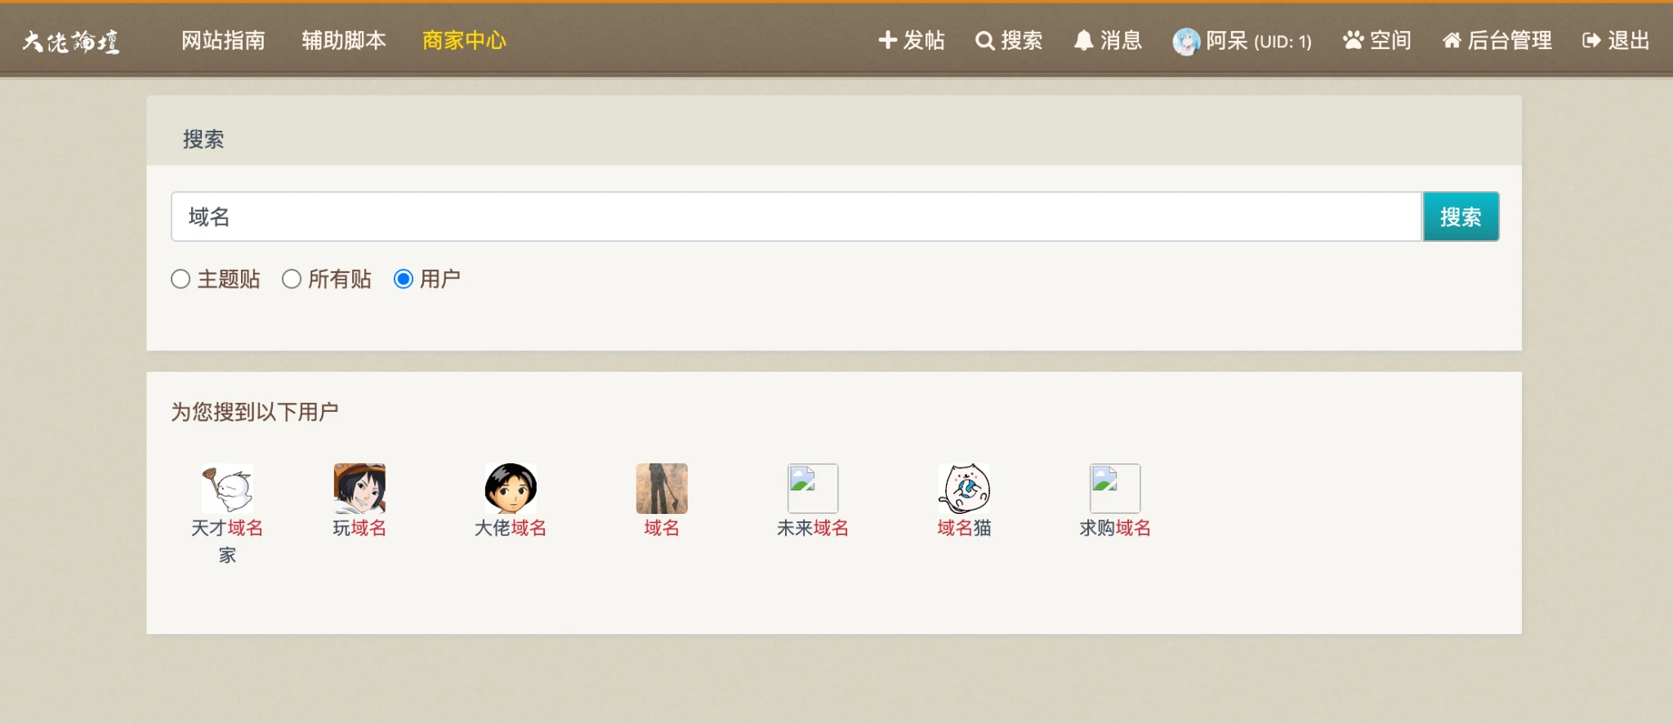Screen dimensions: 1673x724
Task: Open 后台管理 via the home icon
Action: [x=1452, y=41]
